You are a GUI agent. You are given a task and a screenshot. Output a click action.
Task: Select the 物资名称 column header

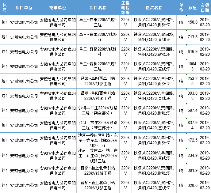(x=154, y=8)
